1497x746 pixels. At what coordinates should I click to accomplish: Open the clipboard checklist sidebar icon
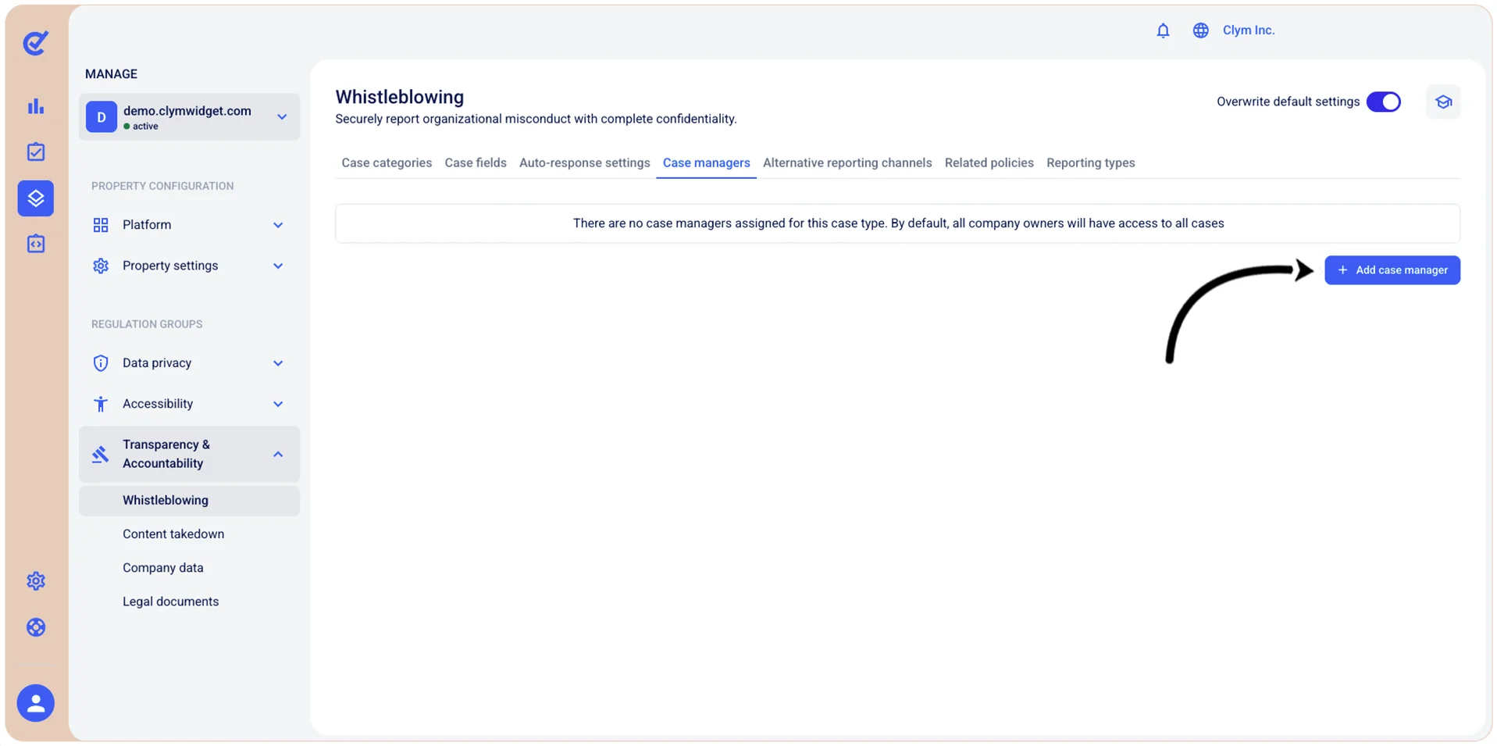(36, 152)
